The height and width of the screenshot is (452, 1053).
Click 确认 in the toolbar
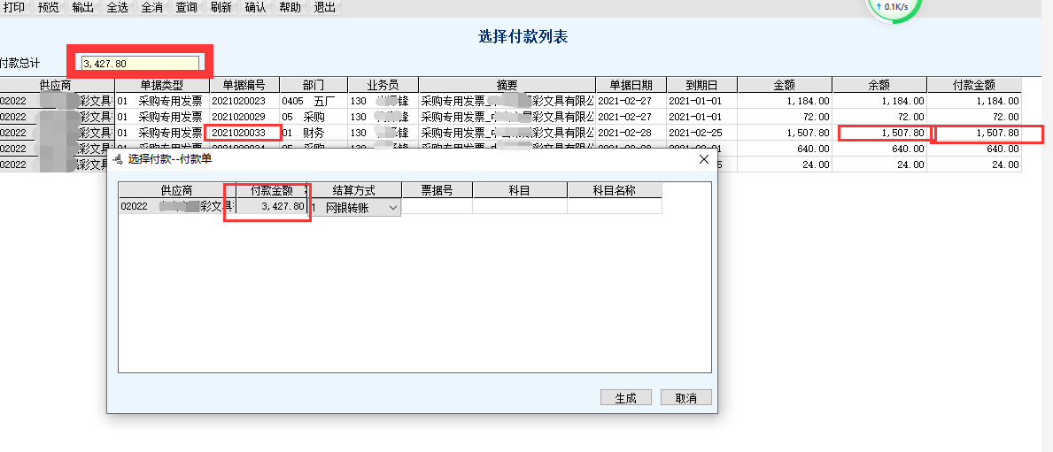click(256, 8)
